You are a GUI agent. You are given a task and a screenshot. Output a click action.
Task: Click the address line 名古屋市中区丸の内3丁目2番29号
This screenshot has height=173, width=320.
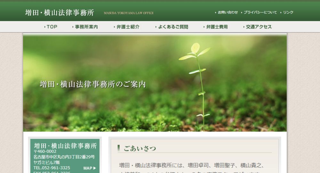click(x=64, y=157)
